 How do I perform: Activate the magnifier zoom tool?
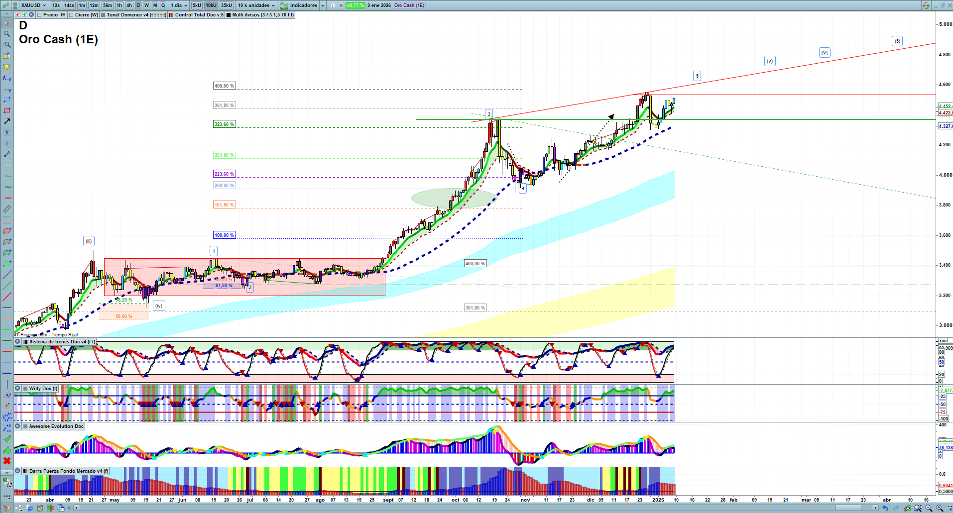pos(7,34)
